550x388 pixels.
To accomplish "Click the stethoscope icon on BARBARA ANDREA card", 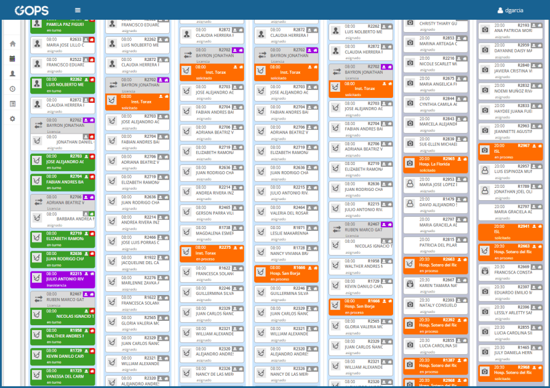I will 37,218.
